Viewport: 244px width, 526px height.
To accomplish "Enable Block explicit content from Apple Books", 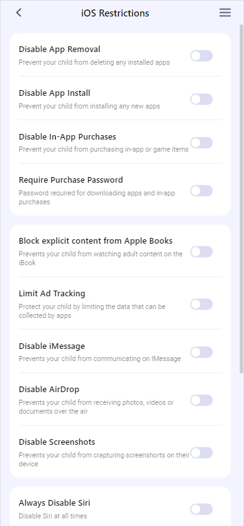I will click(202, 252).
